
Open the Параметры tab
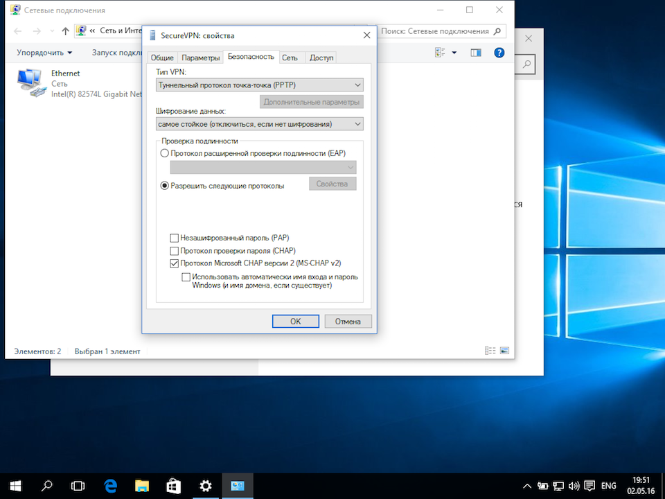click(200, 58)
